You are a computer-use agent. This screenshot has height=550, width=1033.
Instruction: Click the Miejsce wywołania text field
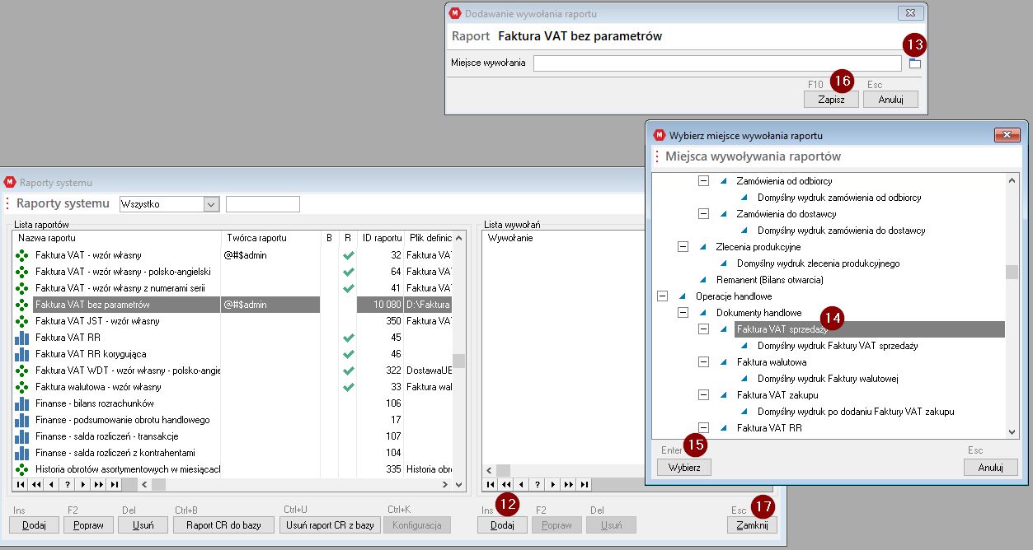716,63
